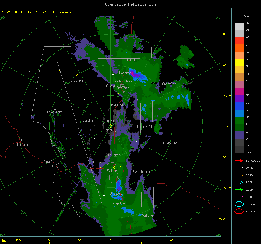Select the light gray swatch below 80 dBZ
This screenshot has height=244, width=261.
(239, 26)
